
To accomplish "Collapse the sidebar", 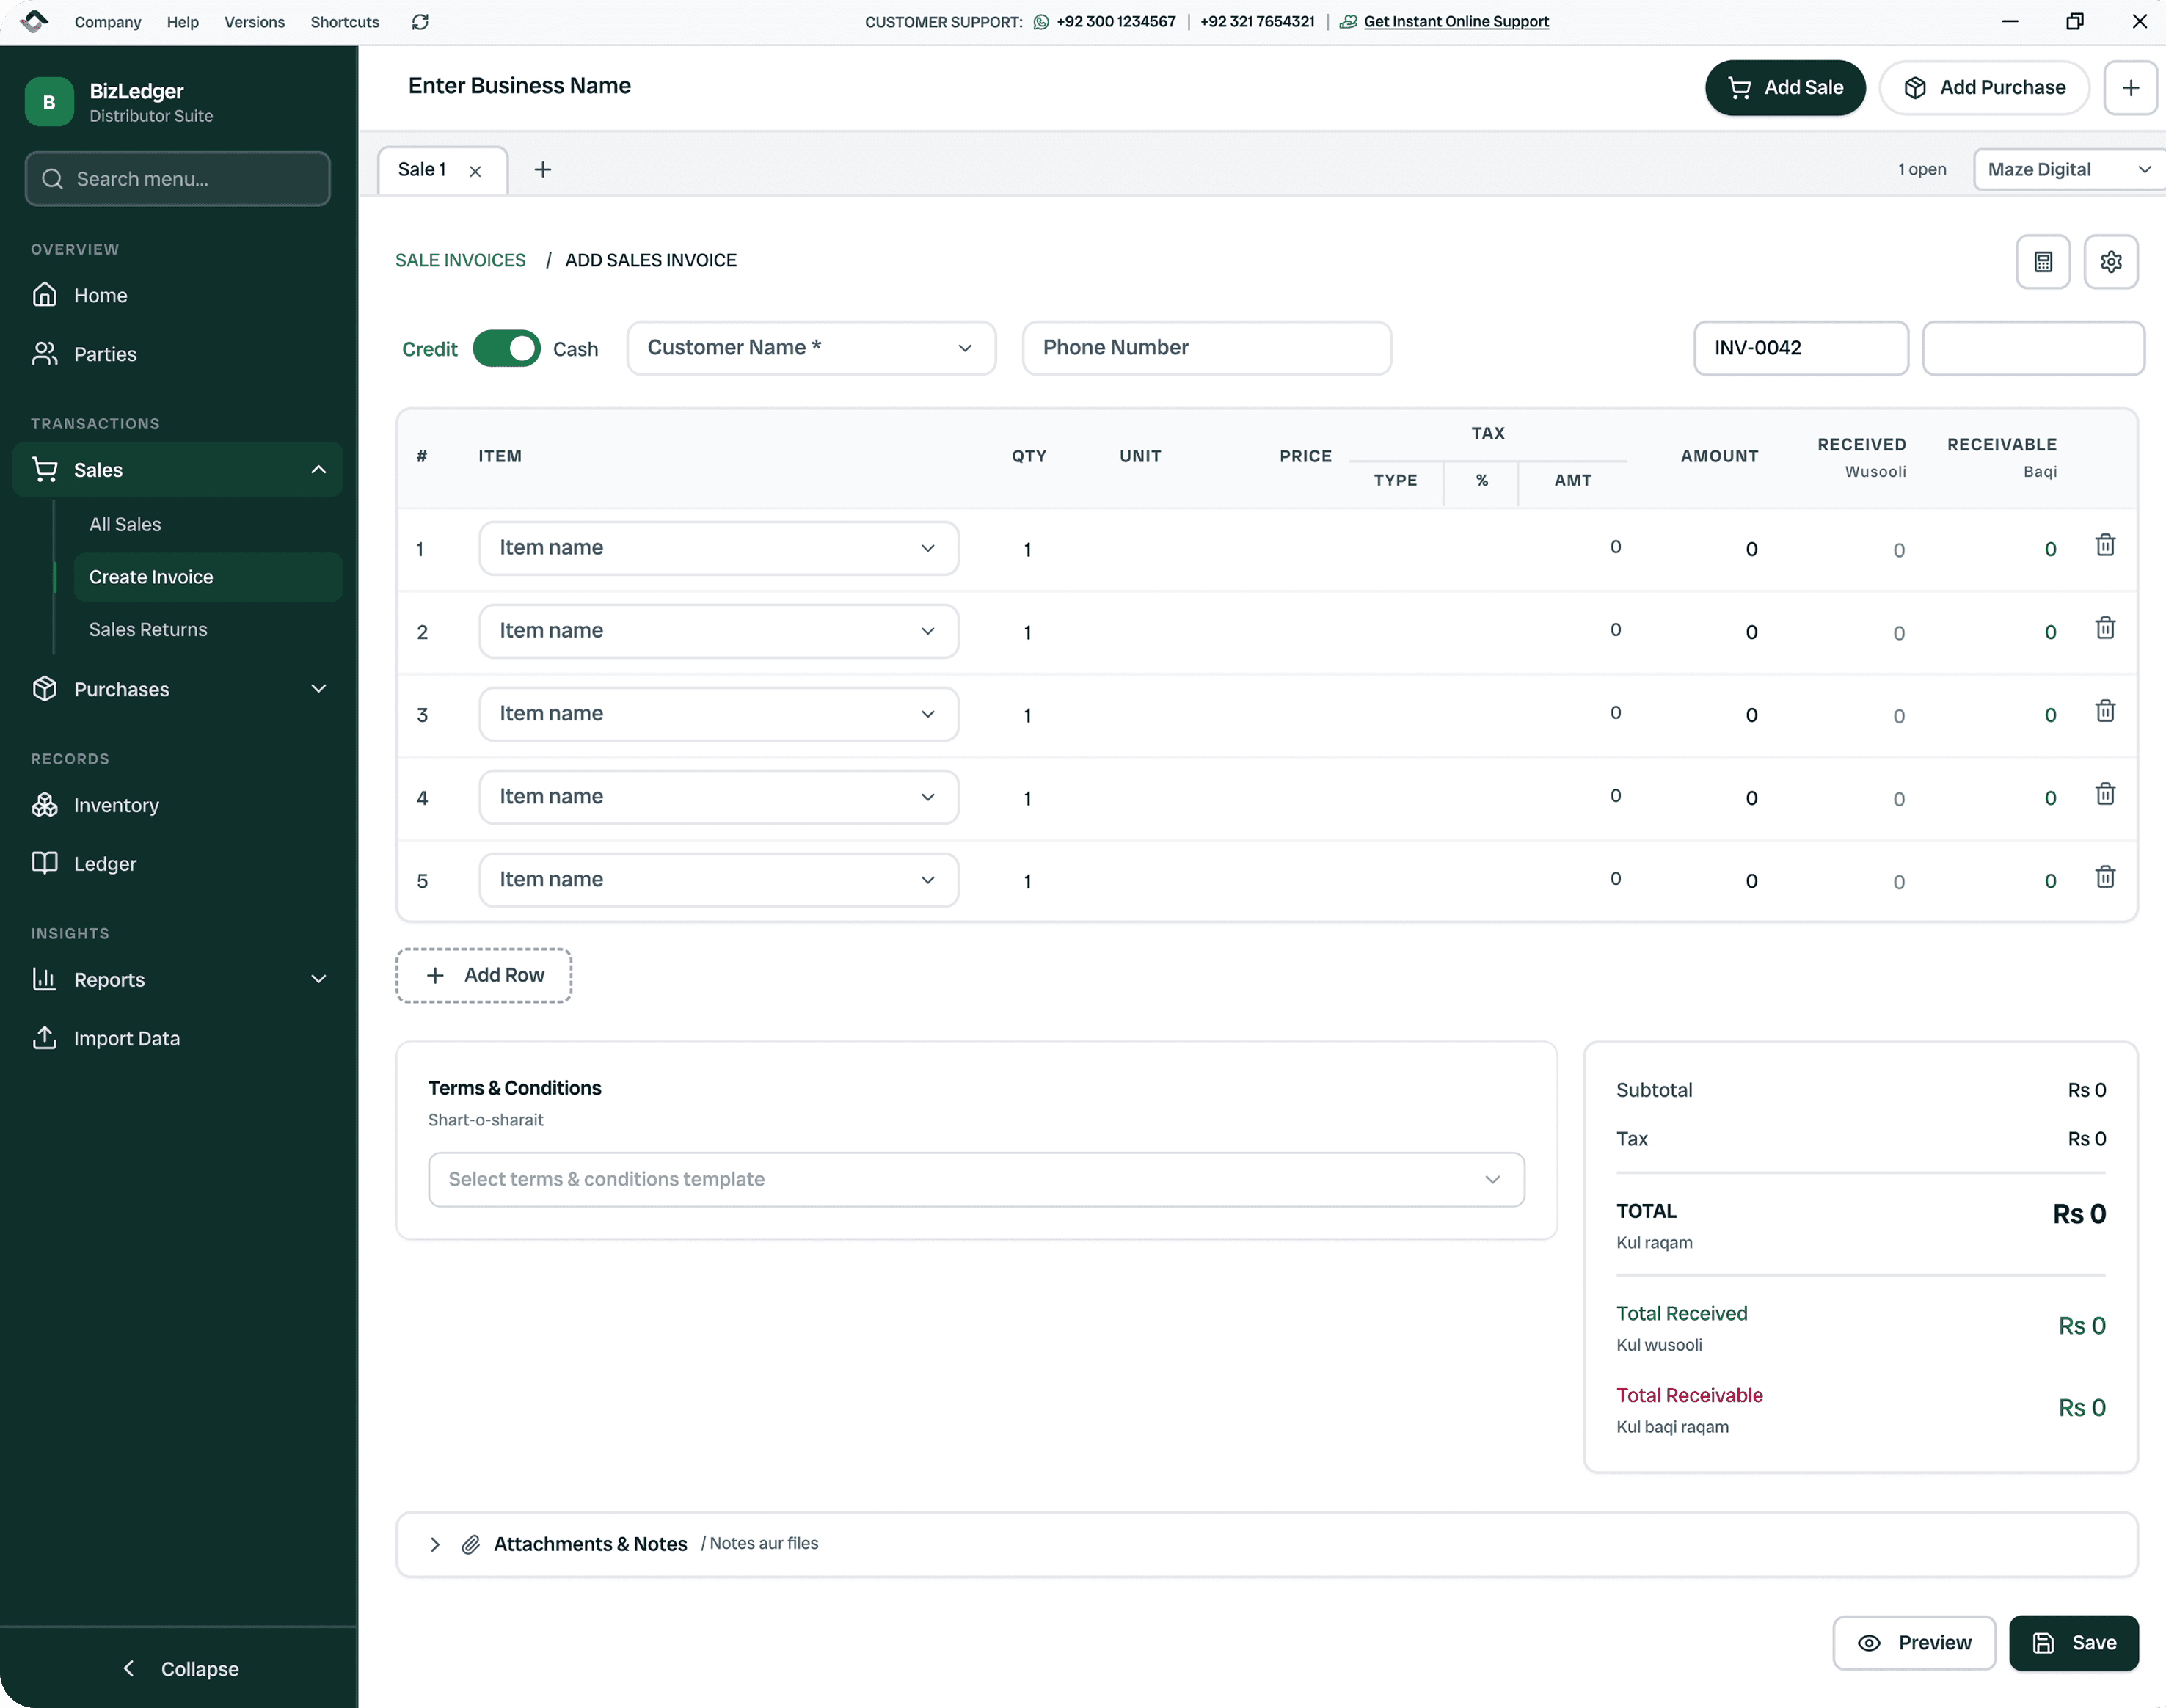I will tap(179, 1669).
